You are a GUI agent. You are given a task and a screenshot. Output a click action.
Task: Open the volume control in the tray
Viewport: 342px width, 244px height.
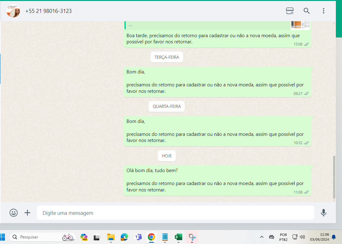[302, 237]
